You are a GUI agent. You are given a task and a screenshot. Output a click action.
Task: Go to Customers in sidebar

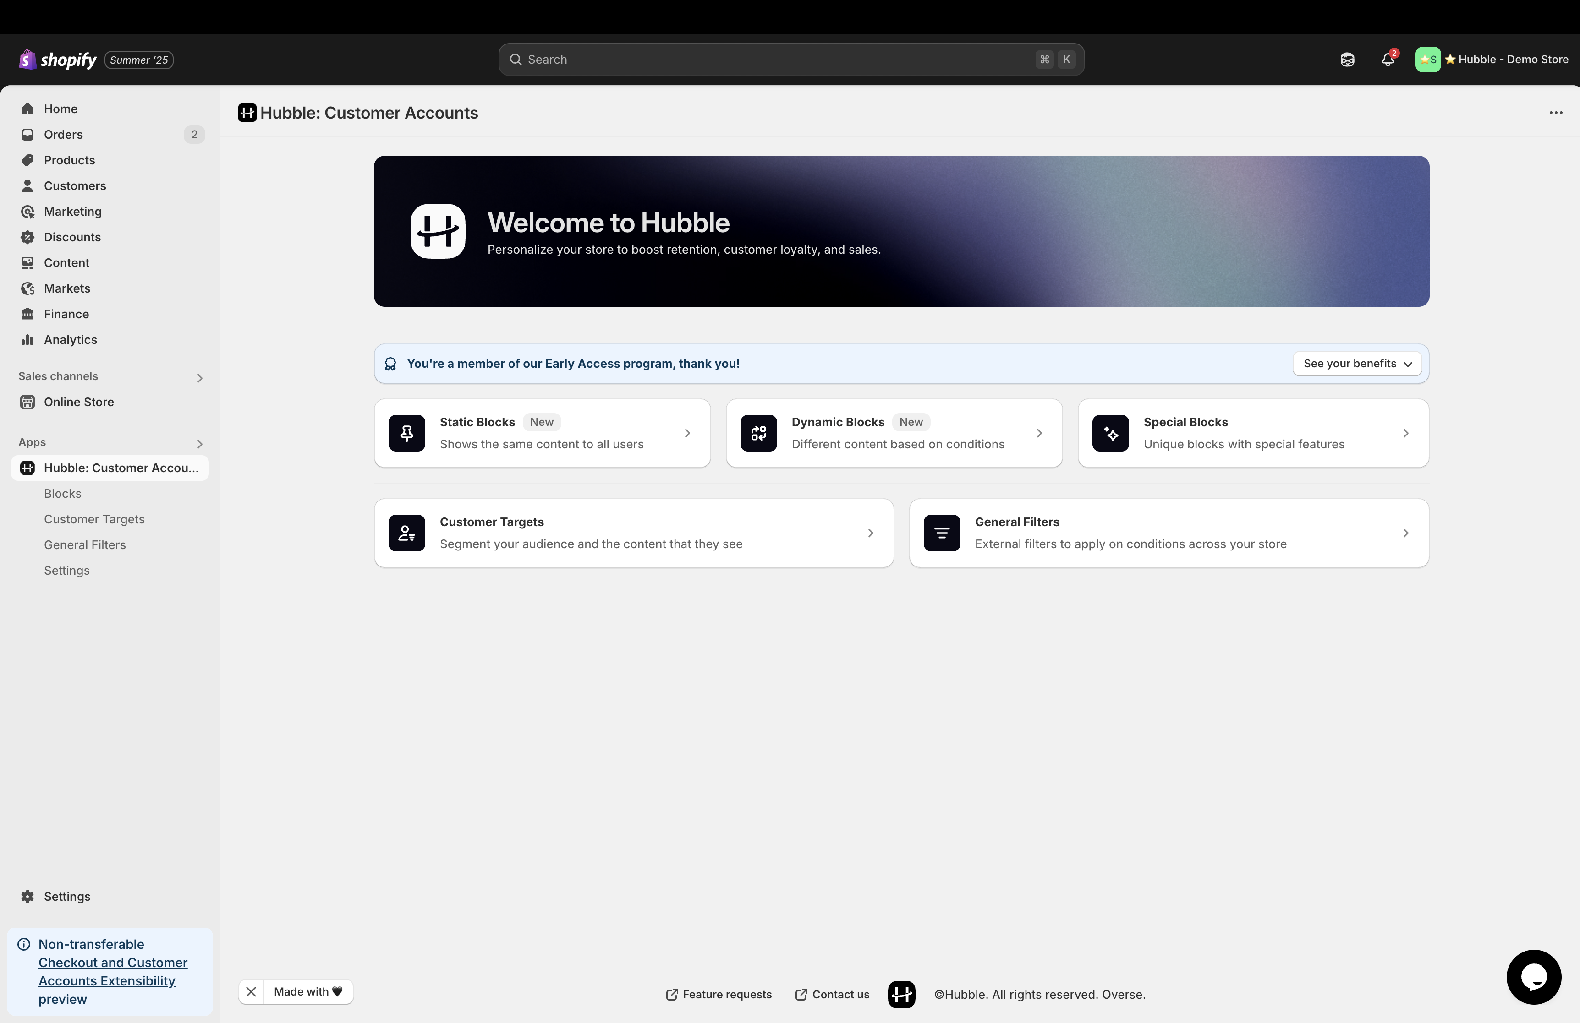(x=110, y=186)
